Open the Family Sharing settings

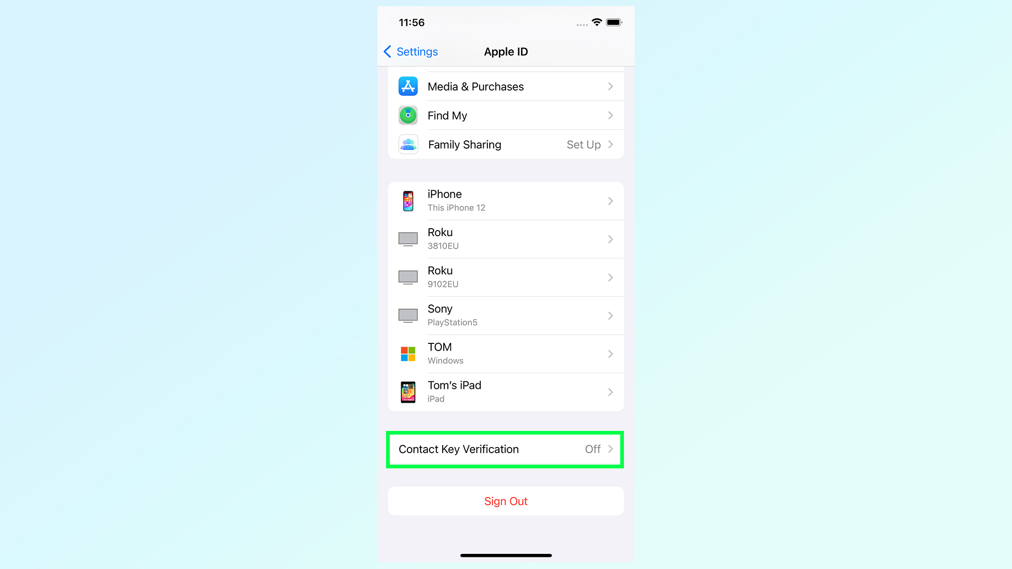505,144
